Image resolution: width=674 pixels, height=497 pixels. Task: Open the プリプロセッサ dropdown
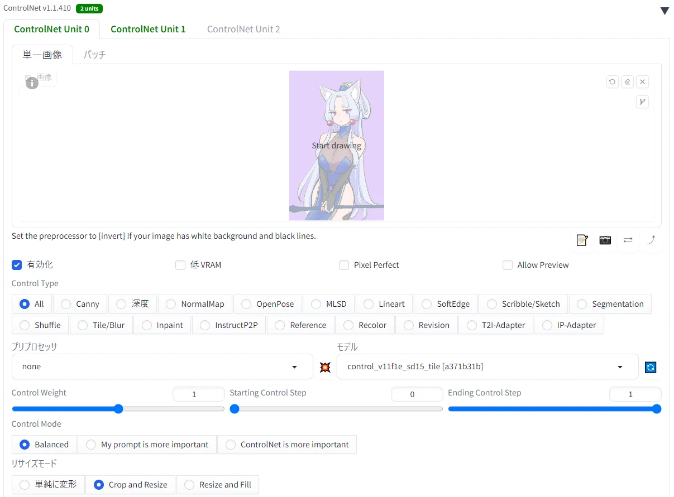[x=162, y=366]
